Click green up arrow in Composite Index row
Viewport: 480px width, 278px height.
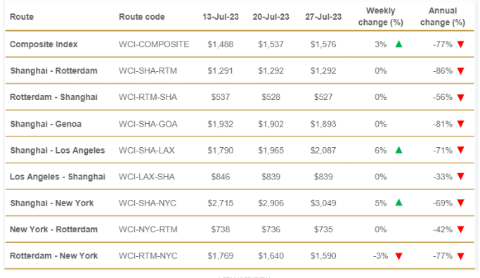[x=398, y=44]
